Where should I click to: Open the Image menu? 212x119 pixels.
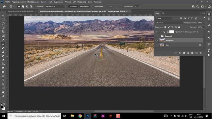pyautogui.click(x=33, y=2)
